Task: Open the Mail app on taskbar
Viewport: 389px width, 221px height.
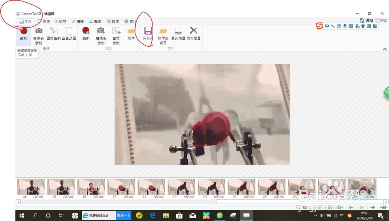Action: [x=193, y=216]
